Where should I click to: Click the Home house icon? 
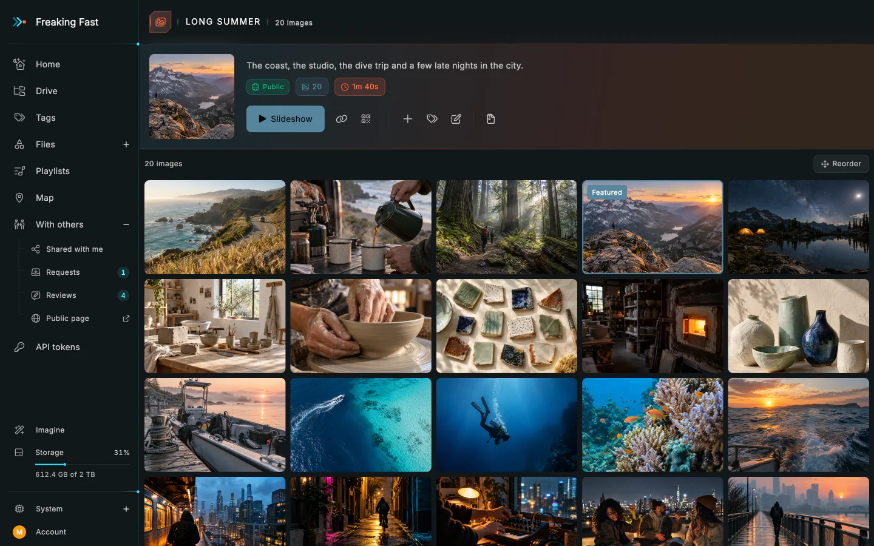(x=19, y=64)
